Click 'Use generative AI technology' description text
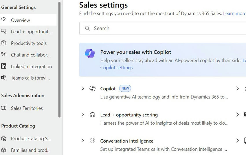Viewport: 246px width, 155px height. pyautogui.click(x=164, y=97)
